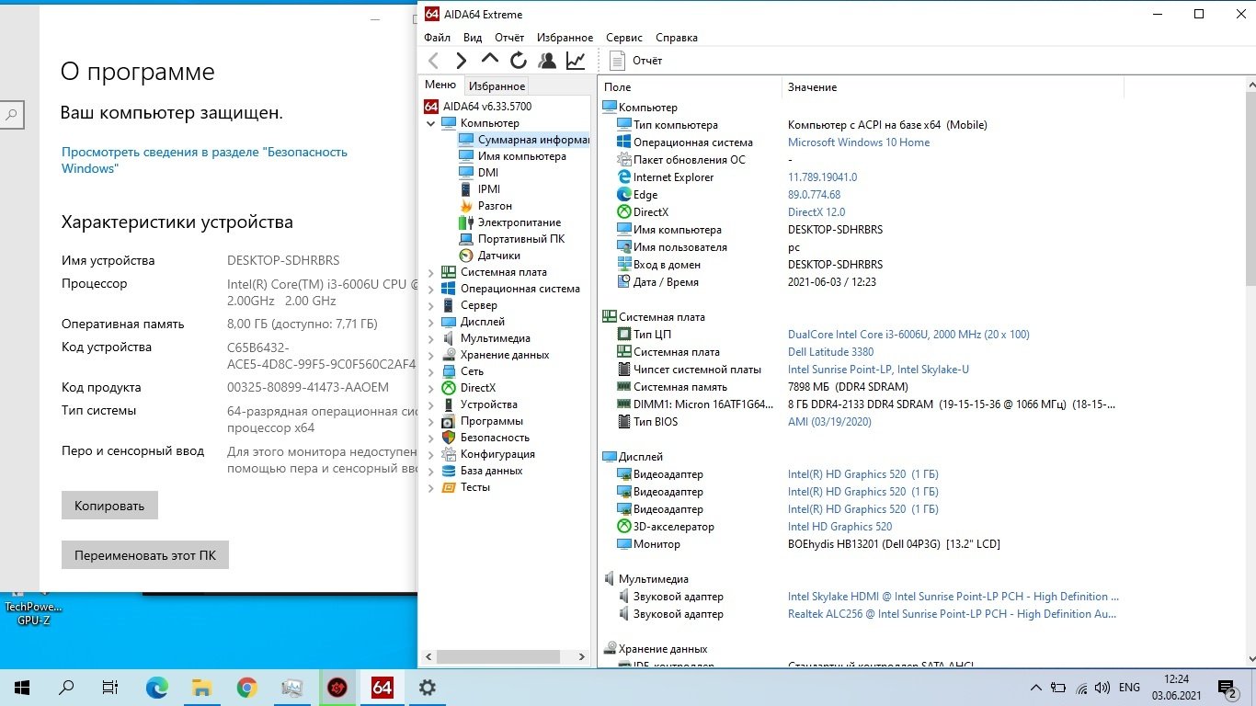The width and height of the screenshot is (1256, 706).
Task: Open the notification center in system tray
Action: [1228, 688]
